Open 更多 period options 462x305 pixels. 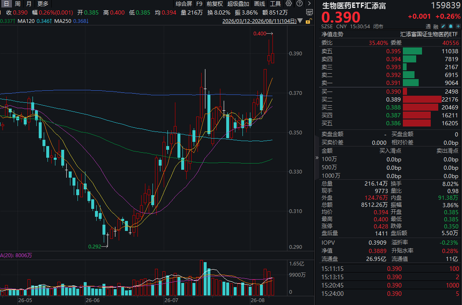[43, 4]
